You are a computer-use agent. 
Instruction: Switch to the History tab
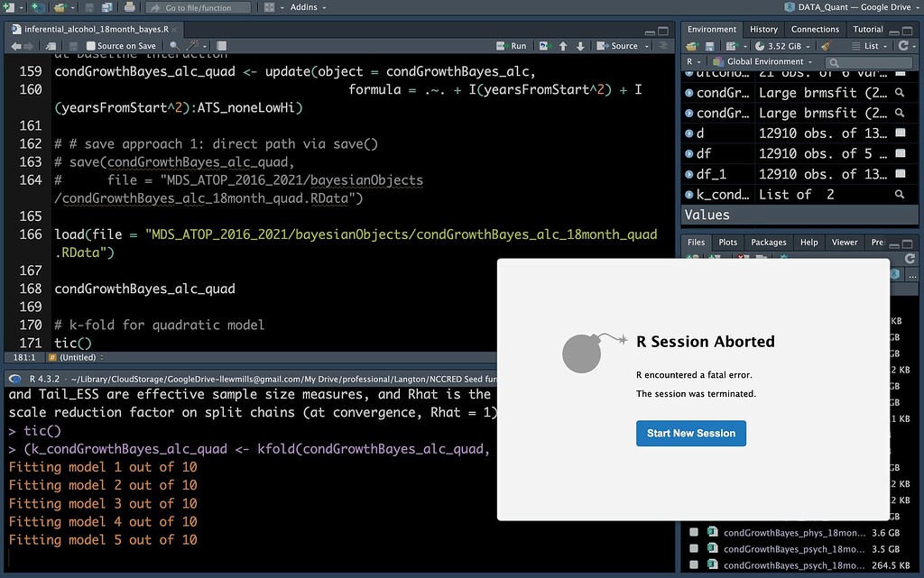(x=763, y=28)
